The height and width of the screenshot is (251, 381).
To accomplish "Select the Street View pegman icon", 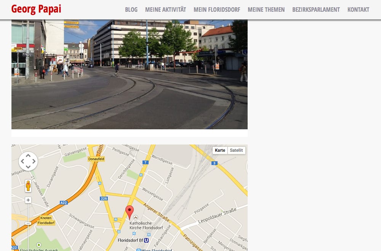I will (x=28, y=186).
